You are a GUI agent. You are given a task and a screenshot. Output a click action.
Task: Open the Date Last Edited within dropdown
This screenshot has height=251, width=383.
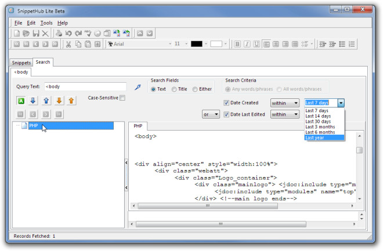click(x=285, y=115)
